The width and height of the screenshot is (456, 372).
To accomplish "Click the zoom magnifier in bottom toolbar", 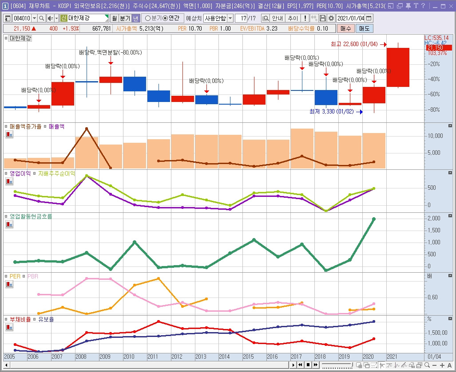I will point(427,365).
